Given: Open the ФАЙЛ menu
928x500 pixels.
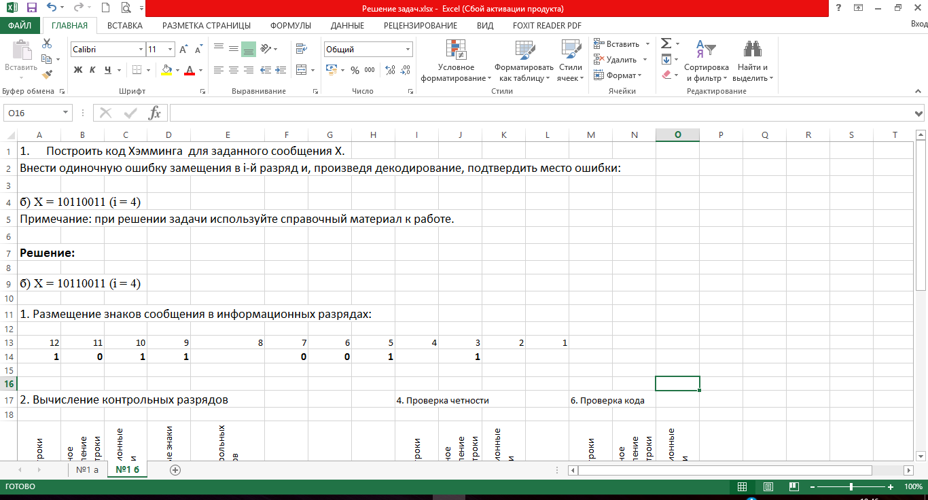Looking at the screenshot, I should click(20, 25).
